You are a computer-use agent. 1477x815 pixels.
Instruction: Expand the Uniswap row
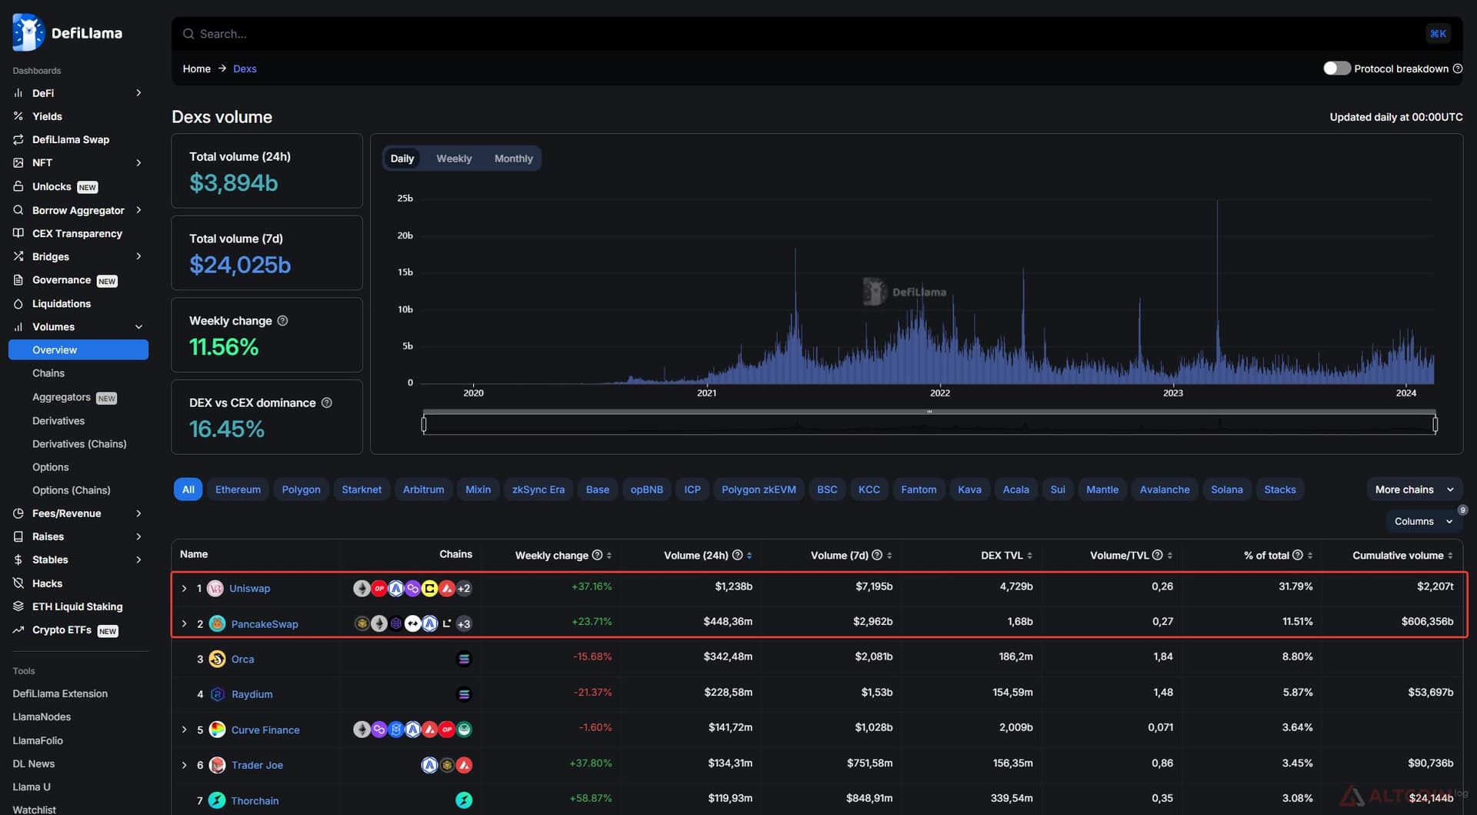click(x=184, y=588)
